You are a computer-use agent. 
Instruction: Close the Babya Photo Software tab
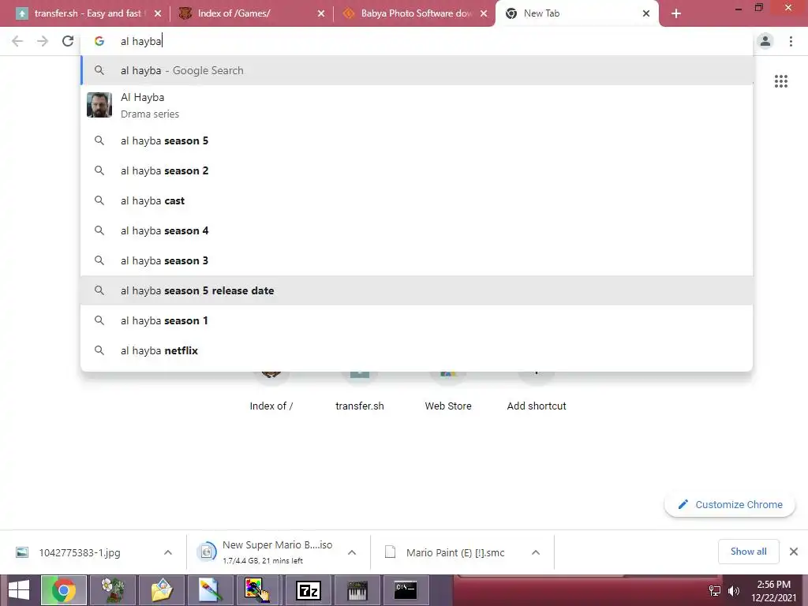pyautogui.click(x=484, y=13)
